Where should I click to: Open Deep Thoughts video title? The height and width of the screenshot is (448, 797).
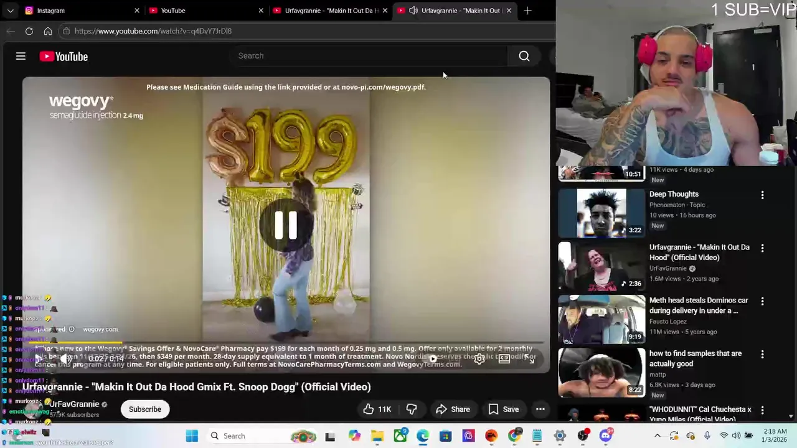coord(674,194)
